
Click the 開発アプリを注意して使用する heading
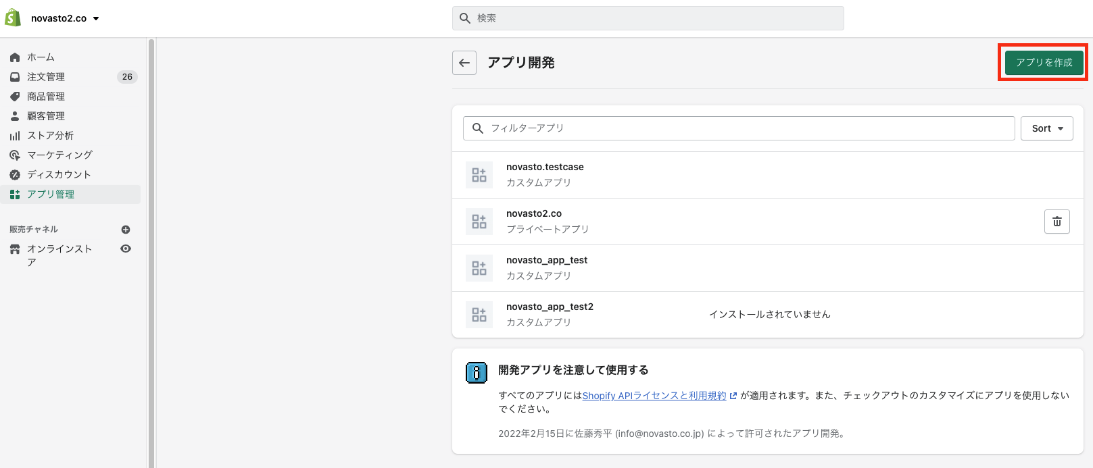(x=573, y=370)
